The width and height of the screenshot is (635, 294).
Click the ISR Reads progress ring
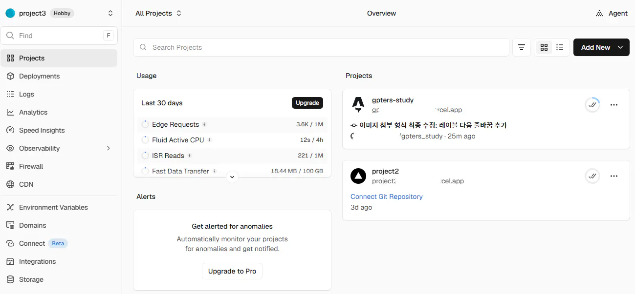[145, 156]
